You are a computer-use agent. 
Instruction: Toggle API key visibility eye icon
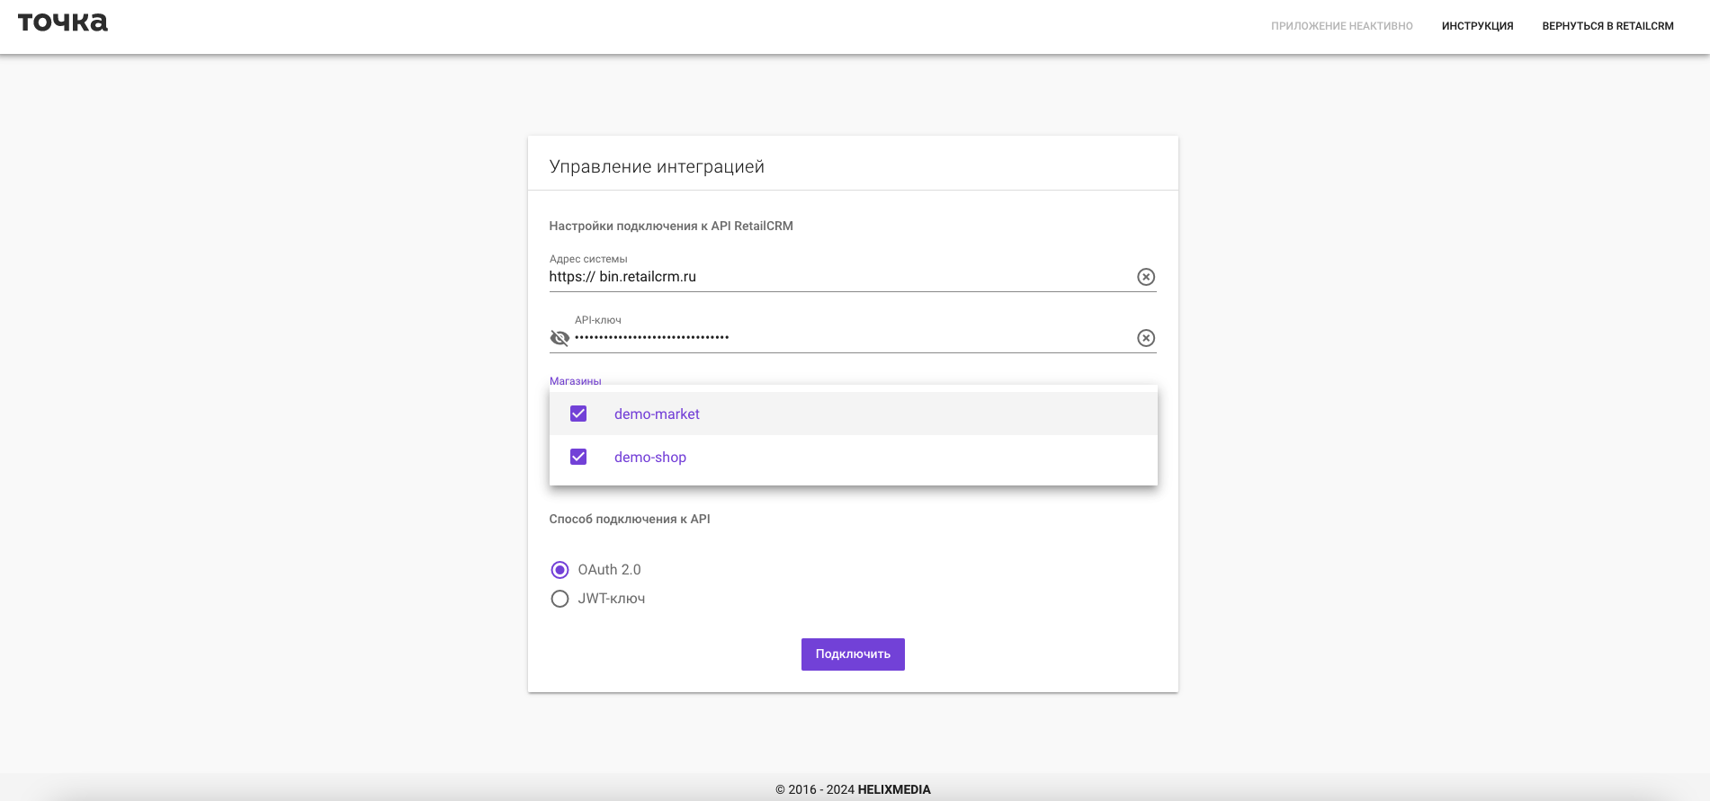pos(560,338)
